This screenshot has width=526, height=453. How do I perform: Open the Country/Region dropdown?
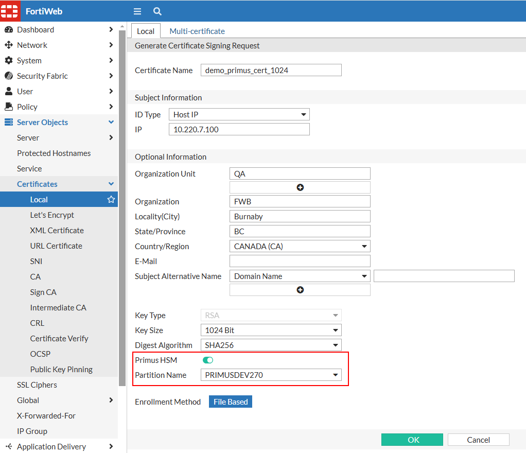pyautogui.click(x=300, y=246)
